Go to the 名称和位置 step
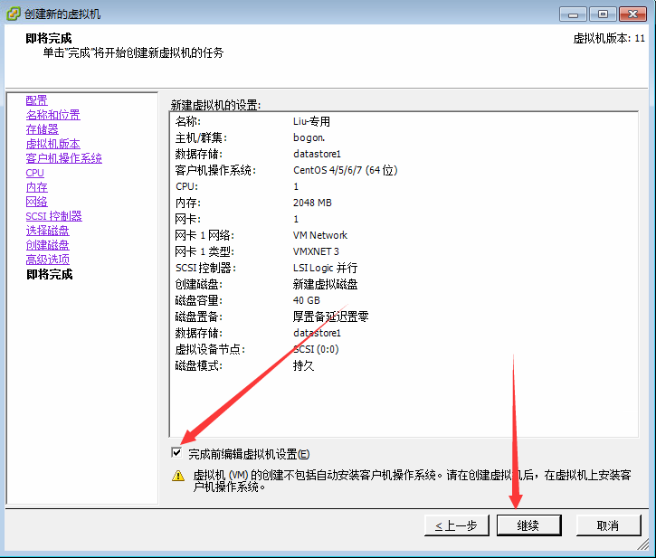The width and height of the screenshot is (656, 558). (52, 115)
